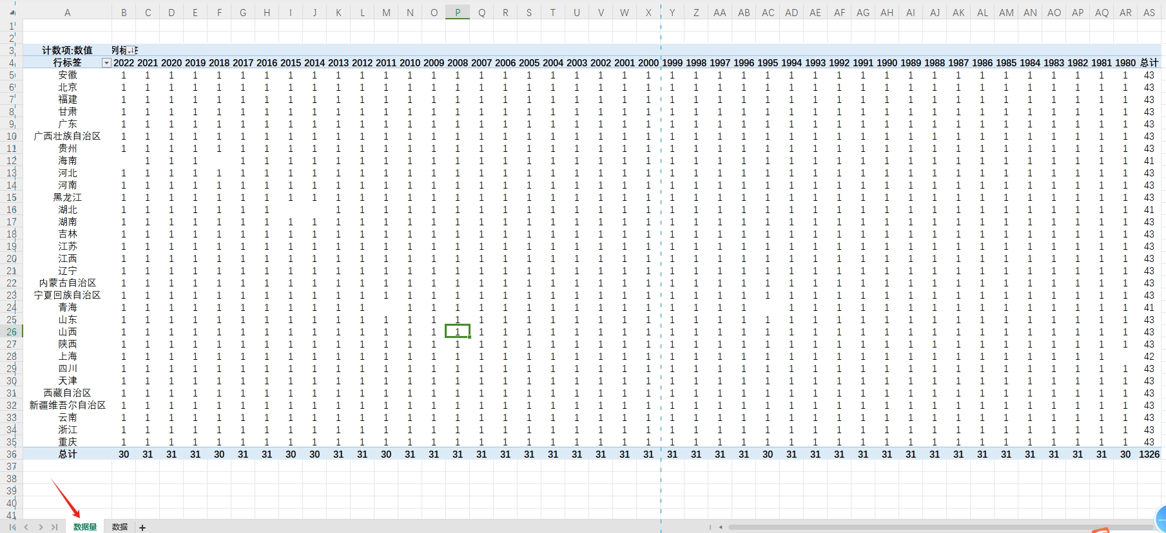Click the horizontal scrollbar thumb

[x=941, y=527]
